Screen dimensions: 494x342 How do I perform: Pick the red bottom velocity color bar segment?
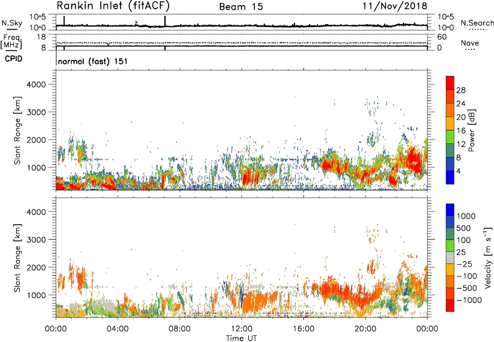[450, 306]
